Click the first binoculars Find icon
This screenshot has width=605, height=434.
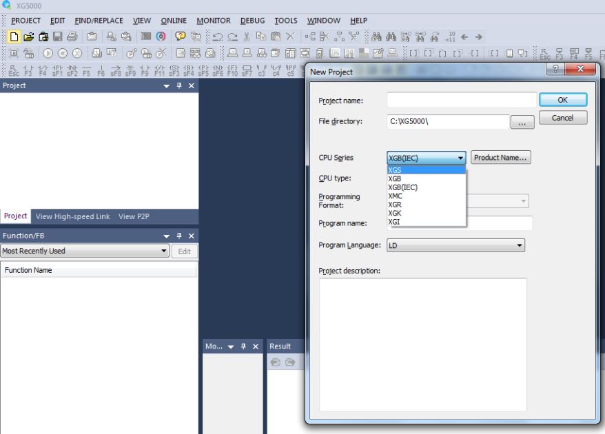[376, 37]
